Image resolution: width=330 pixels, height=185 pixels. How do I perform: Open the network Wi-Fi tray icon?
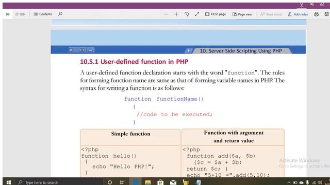314,182
